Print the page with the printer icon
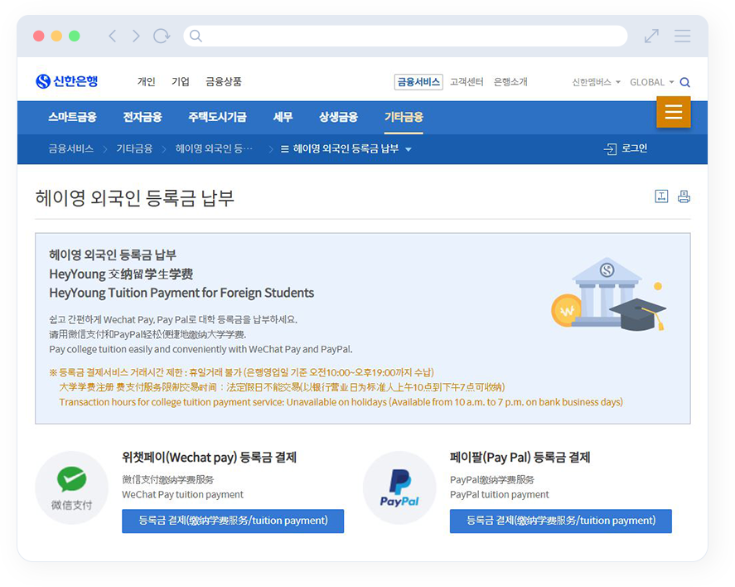The height and width of the screenshot is (587, 735). (684, 196)
